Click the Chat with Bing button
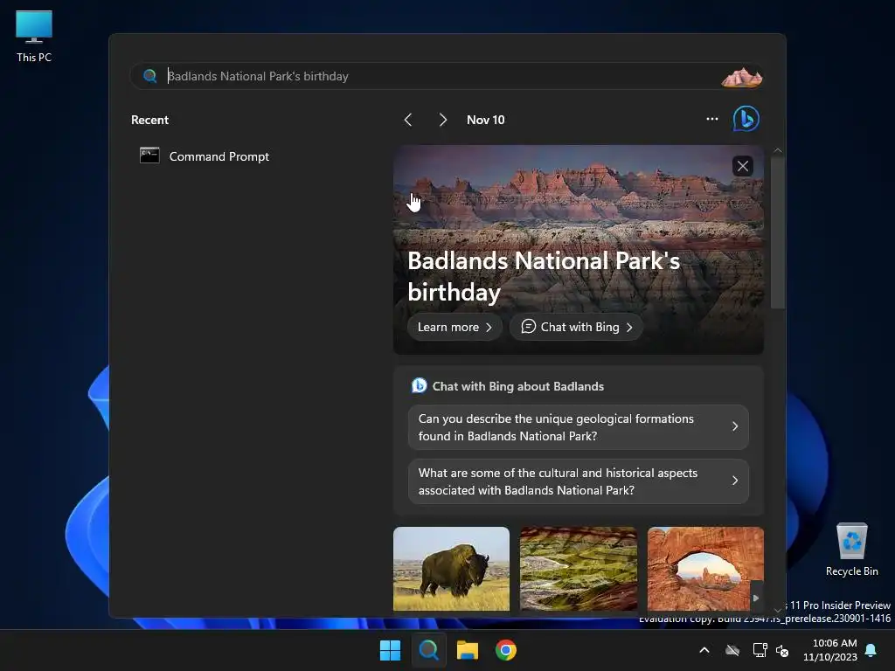 577,327
